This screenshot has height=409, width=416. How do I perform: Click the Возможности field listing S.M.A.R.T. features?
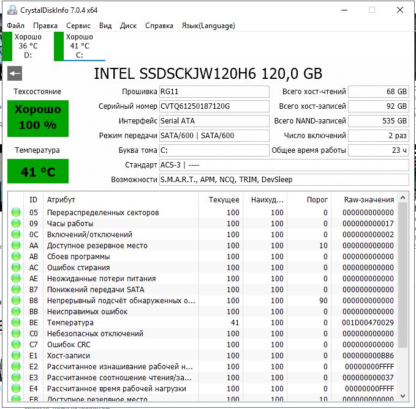[x=284, y=180]
